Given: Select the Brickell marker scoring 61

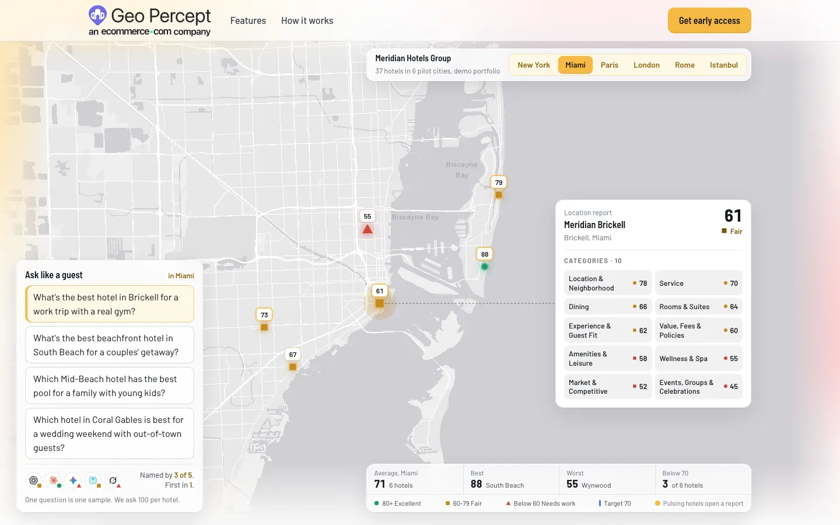Looking at the screenshot, I should pyautogui.click(x=380, y=297).
